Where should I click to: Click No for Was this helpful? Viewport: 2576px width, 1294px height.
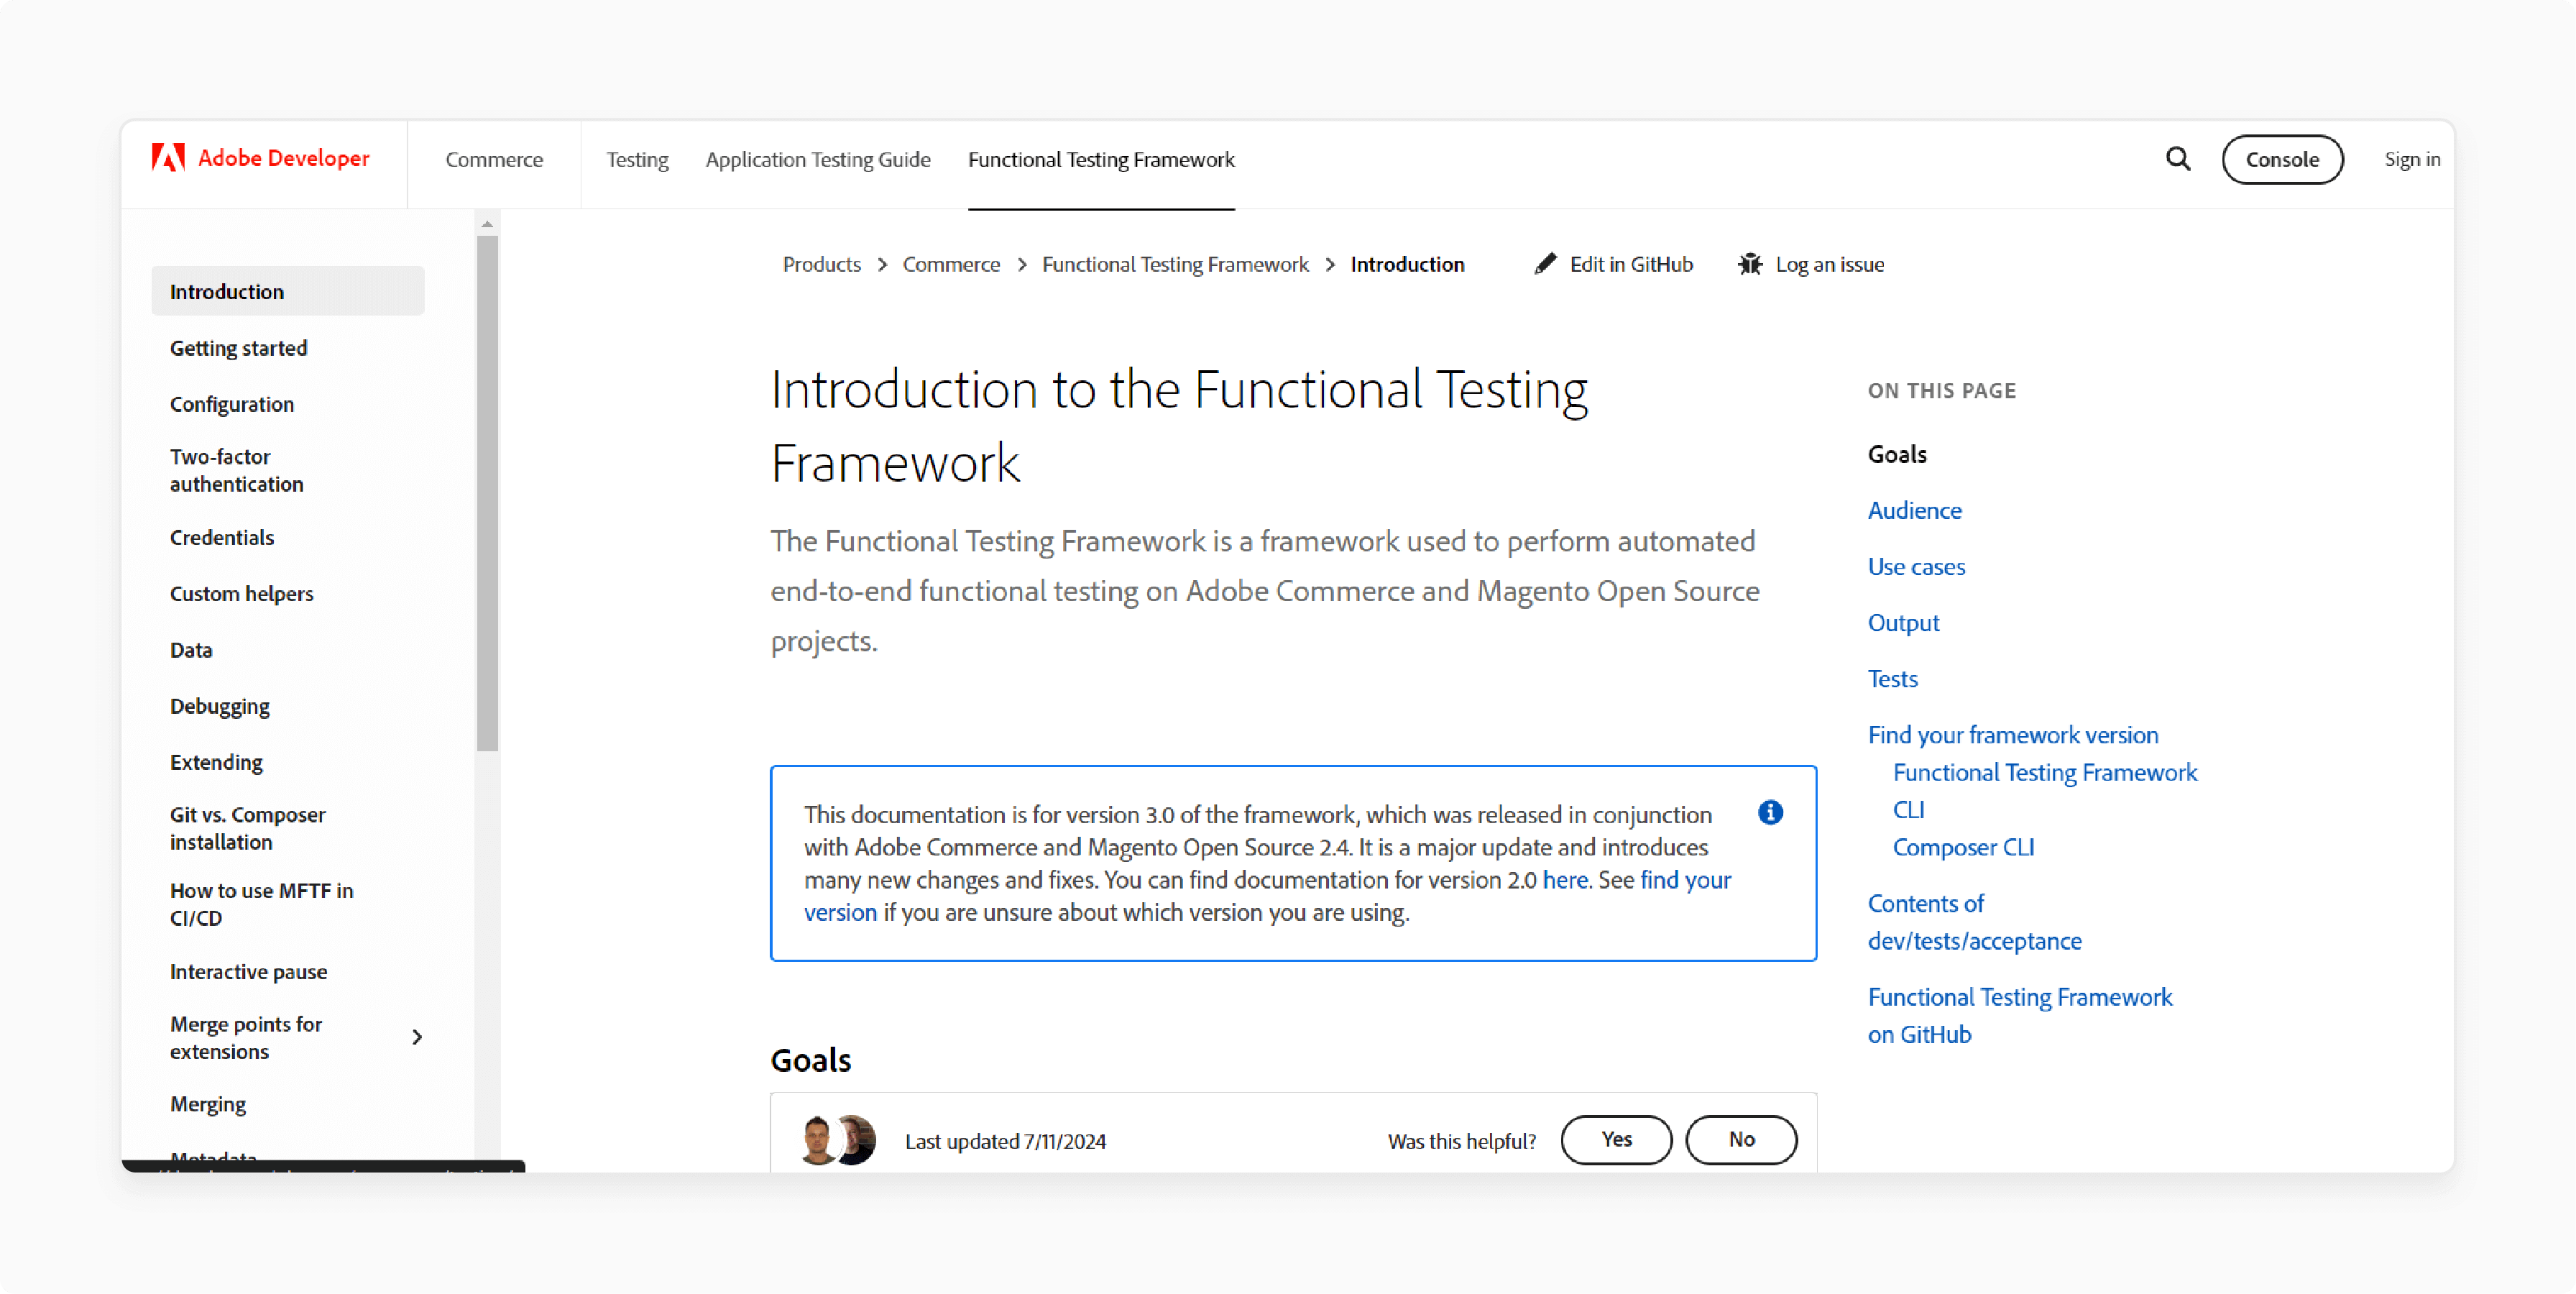pyautogui.click(x=1741, y=1140)
